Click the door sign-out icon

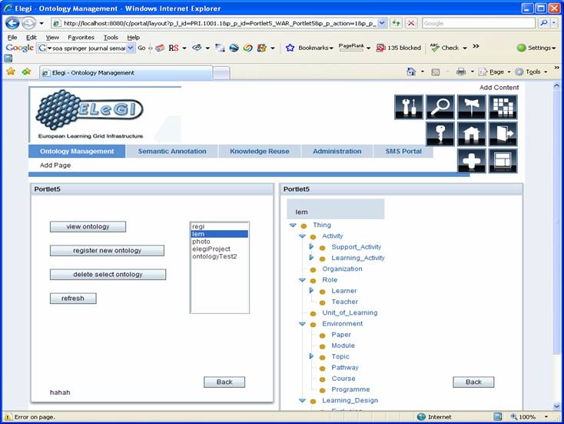coord(503,134)
